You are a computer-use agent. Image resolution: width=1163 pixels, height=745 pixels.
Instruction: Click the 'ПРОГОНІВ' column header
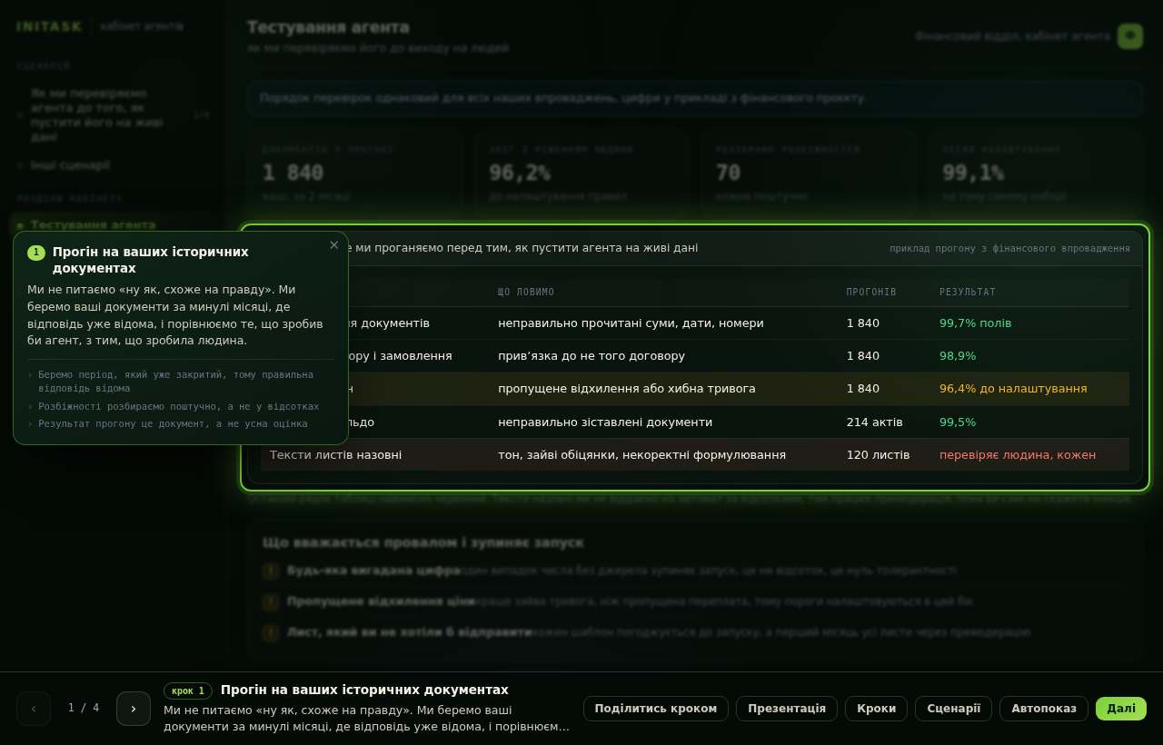click(871, 293)
